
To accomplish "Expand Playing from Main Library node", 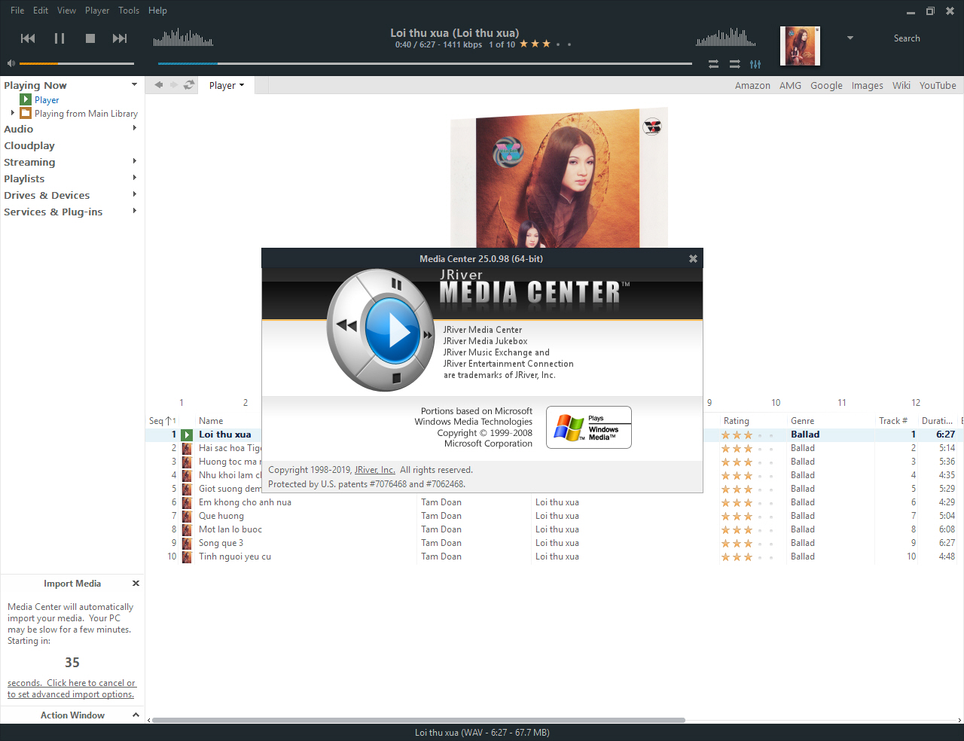I will 13,113.
